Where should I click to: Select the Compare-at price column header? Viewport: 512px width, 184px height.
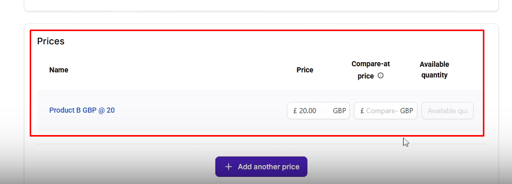pyautogui.click(x=371, y=70)
